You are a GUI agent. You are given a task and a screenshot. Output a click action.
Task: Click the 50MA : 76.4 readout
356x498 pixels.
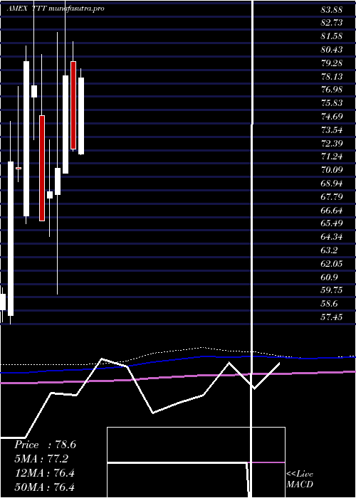click(x=45, y=487)
